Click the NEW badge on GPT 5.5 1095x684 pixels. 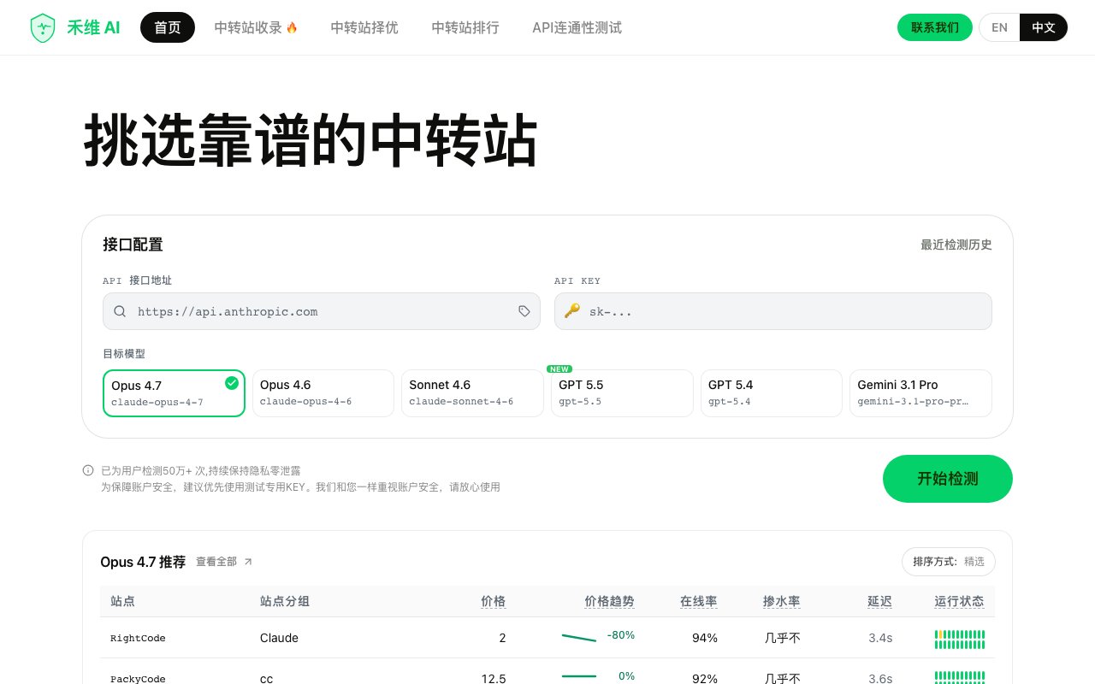[x=559, y=369]
